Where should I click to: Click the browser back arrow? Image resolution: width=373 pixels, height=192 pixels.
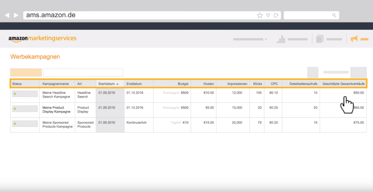tap(7, 15)
